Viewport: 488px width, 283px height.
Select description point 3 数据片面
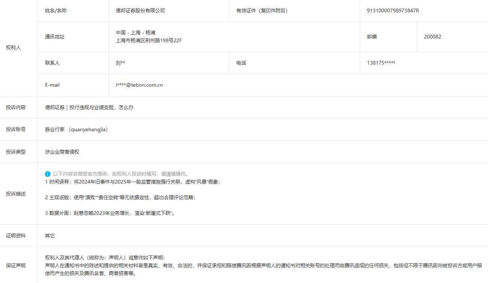point(110,213)
